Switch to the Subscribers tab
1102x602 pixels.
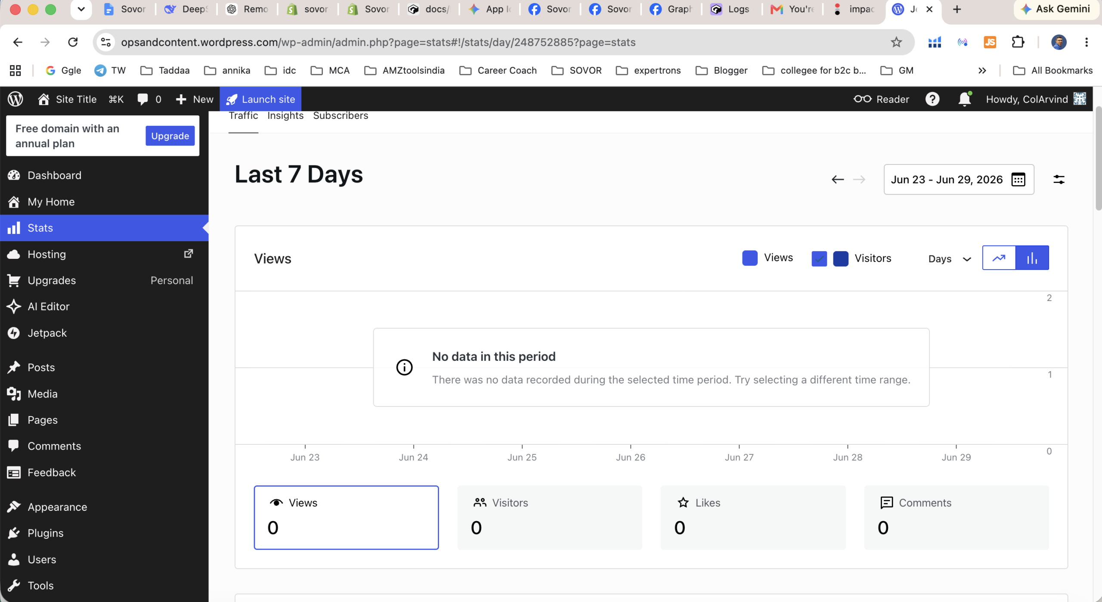(x=341, y=116)
